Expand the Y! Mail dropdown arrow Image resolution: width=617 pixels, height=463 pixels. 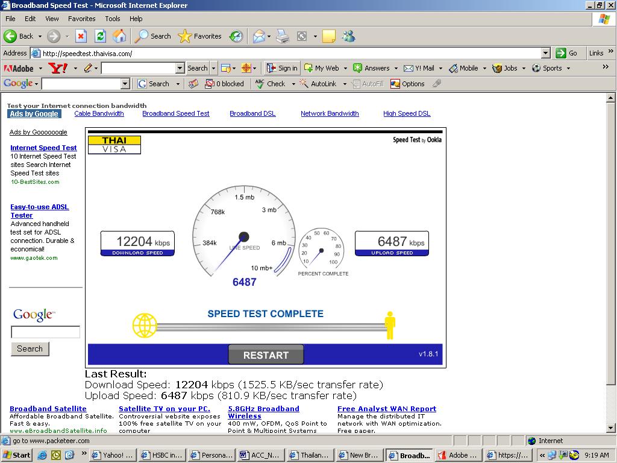[440, 68]
